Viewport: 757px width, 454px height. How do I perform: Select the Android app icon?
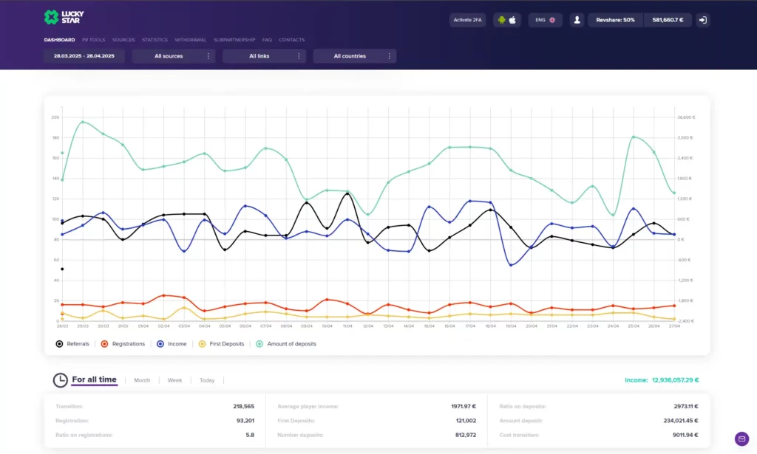point(502,19)
